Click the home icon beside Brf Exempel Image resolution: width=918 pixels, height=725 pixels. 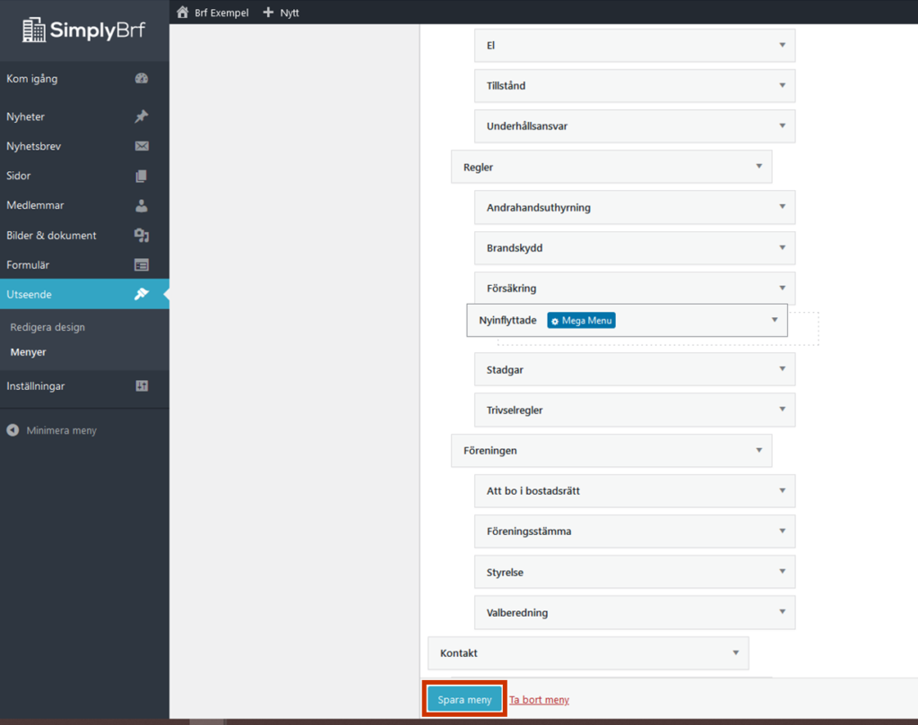pyautogui.click(x=183, y=13)
